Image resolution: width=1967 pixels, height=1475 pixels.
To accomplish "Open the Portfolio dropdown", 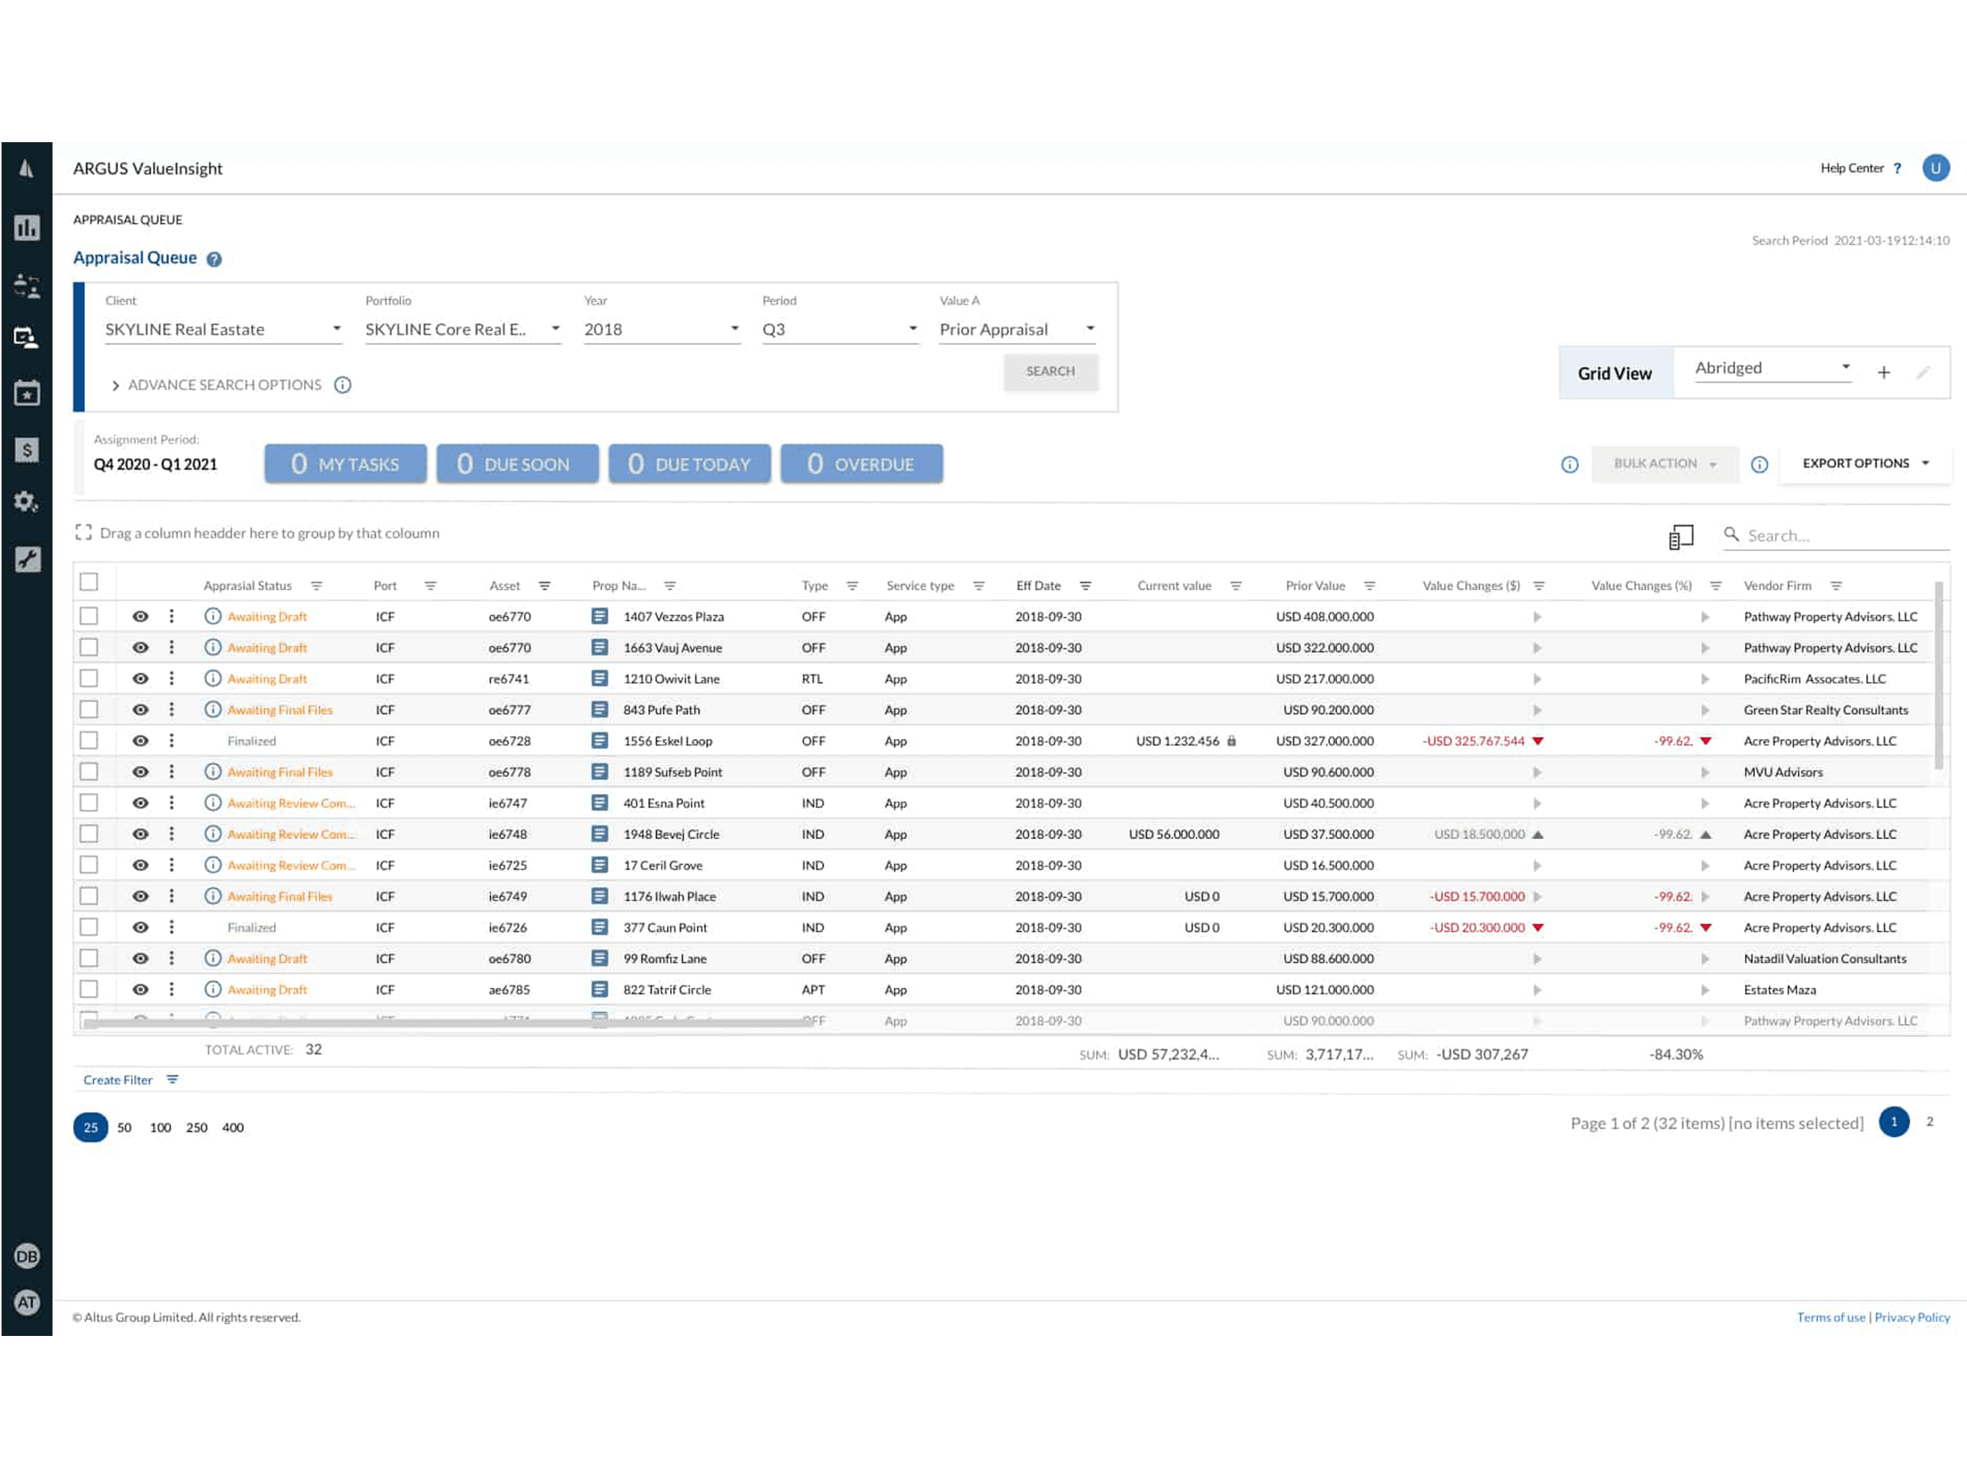I will 463,330.
